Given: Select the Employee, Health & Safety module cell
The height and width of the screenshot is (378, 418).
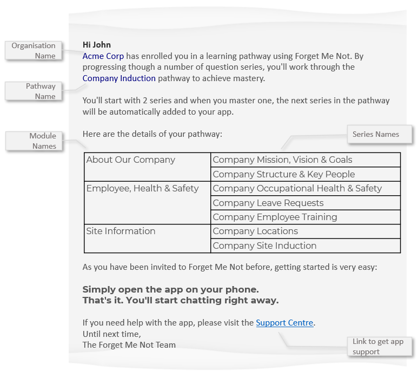Looking at the screenshot, I should click(143, 189).
